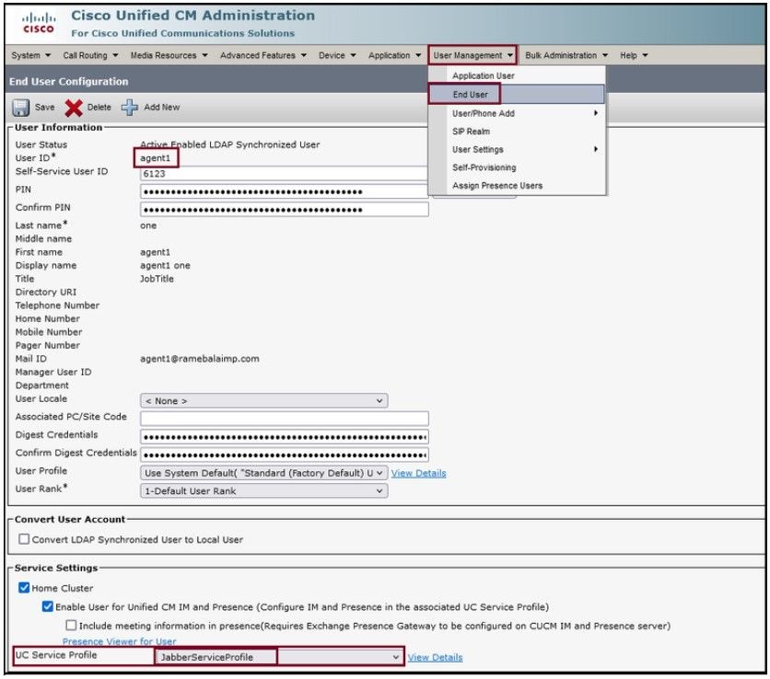Open the Presence Viewer for User link

pyautogui.click(x=119, y=641)
